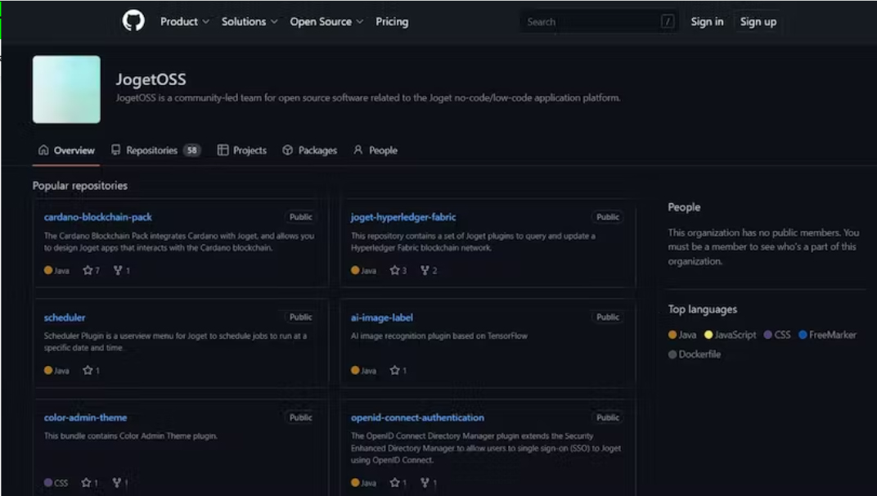Click the star icon on scheduler repository
Viewport: 877px width, 496px height.
[x=86, y=370]
